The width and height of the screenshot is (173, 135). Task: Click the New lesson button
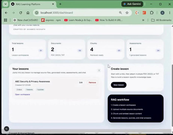(x=119, y=85)
